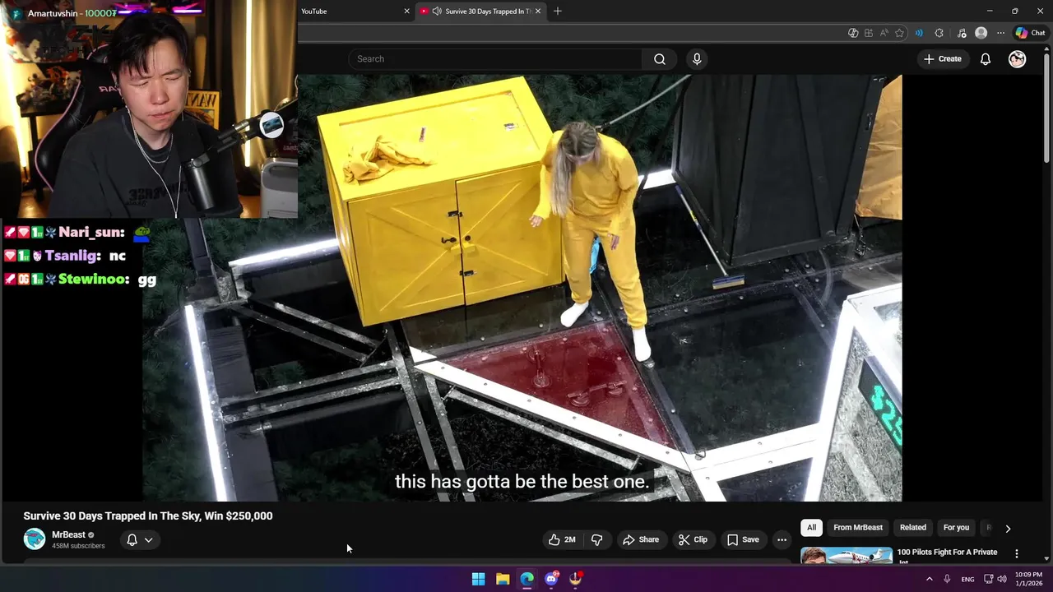Open '100 Pilots Fight For A Private Jet' thumbnail

(847, 556)
